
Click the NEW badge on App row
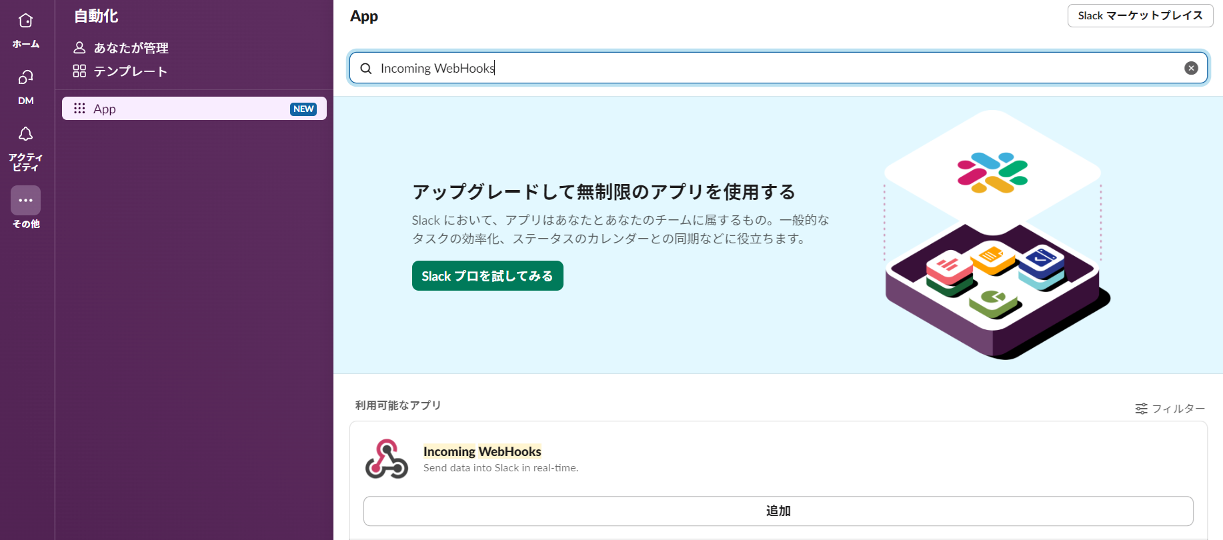click(x=303, y=109)
